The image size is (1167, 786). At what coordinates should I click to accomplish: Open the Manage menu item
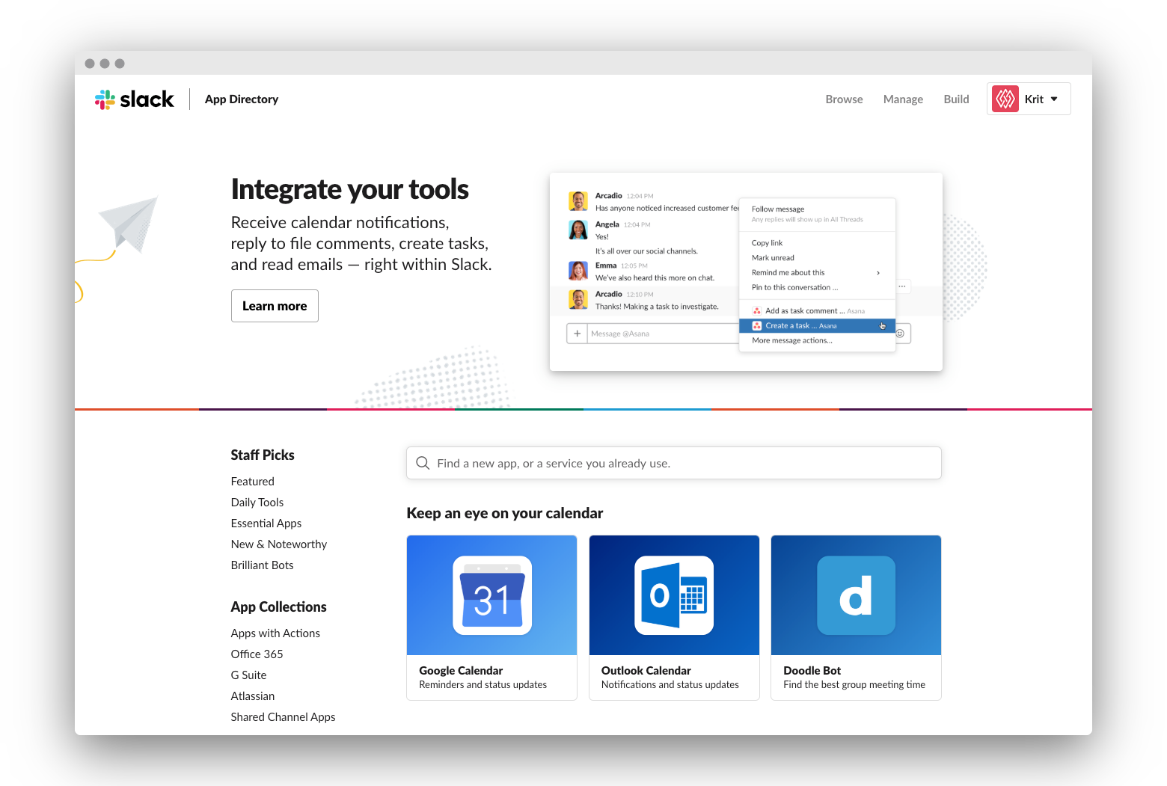tap(903, 99)
